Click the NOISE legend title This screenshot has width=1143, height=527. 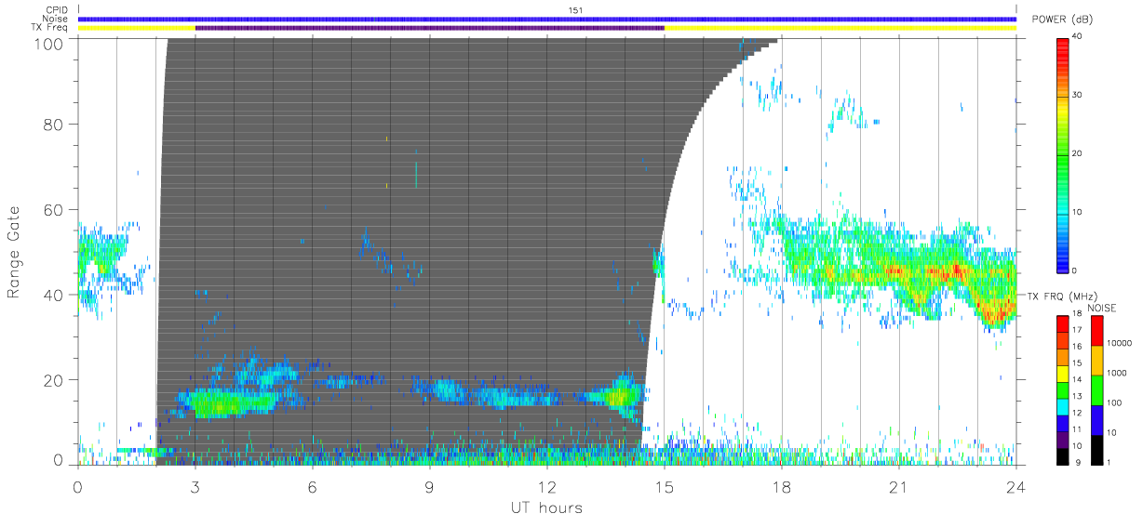point(1103,308)
